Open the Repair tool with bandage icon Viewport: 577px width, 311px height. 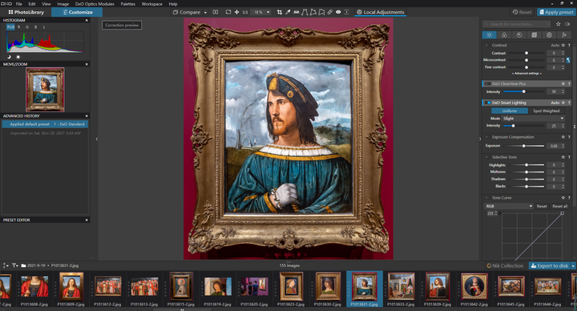[329, 12]
